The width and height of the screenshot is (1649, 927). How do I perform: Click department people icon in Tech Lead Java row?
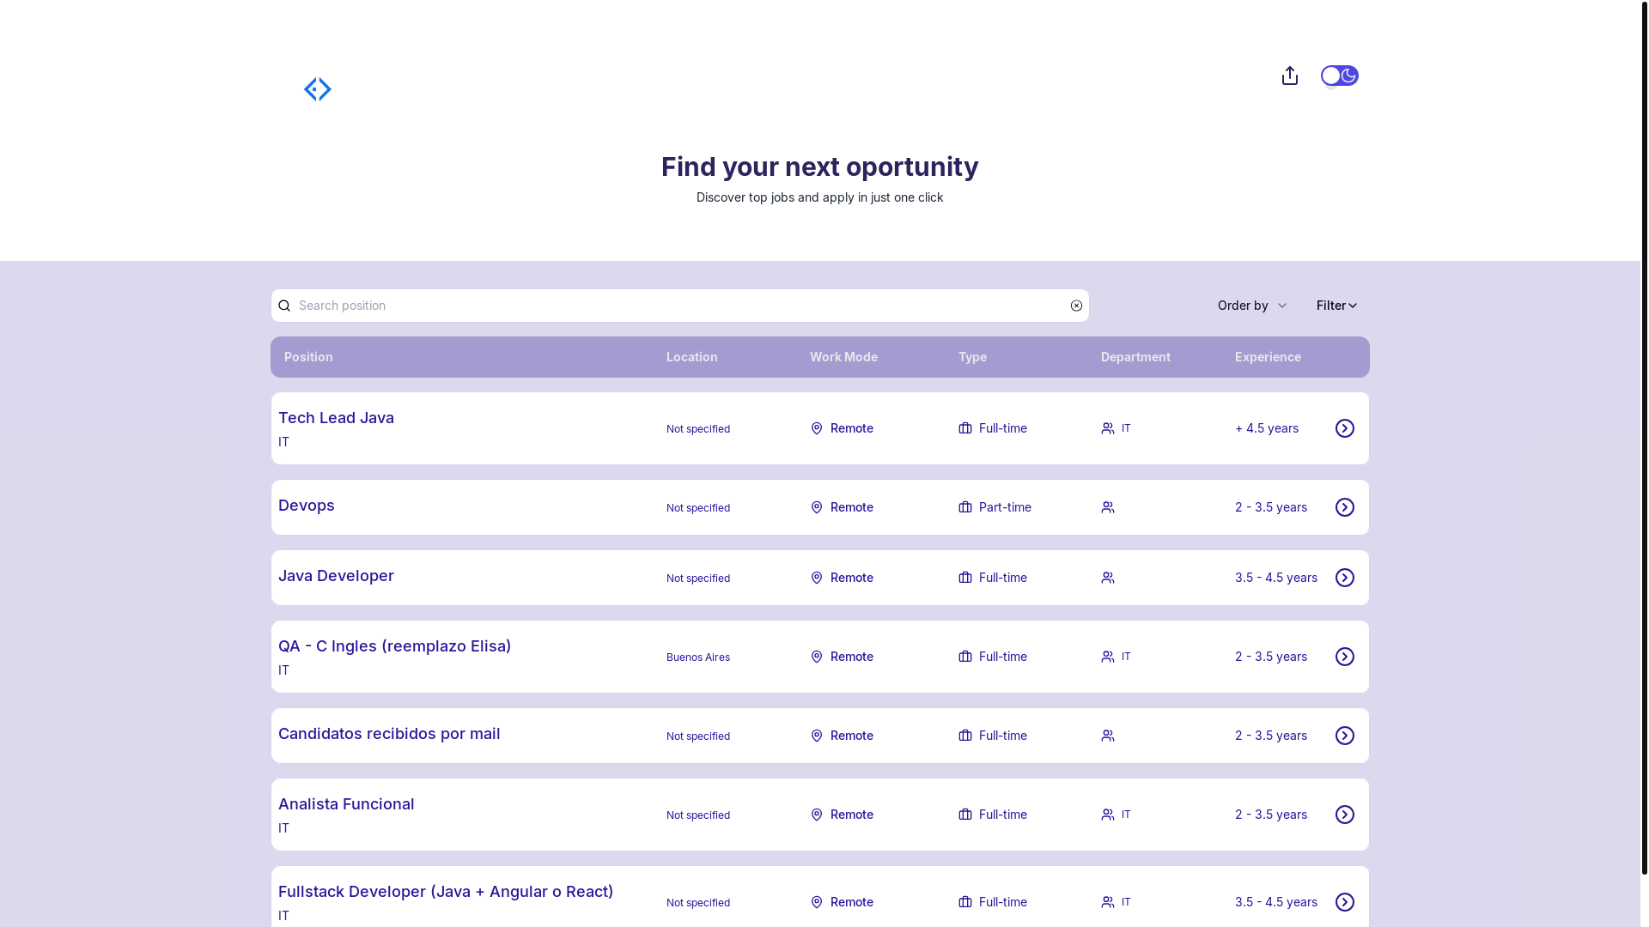pos(1108,428)
